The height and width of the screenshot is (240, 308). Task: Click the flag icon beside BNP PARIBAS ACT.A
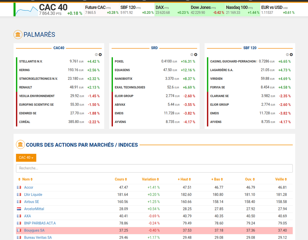pos(19,223)
